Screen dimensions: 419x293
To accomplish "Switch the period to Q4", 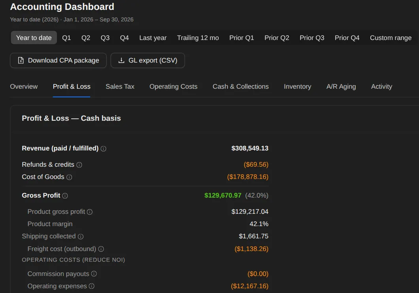I will pos(124,38).
